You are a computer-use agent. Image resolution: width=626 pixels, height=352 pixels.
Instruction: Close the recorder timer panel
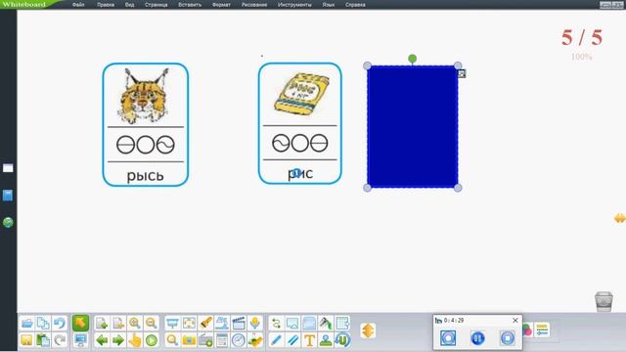tap(515, 320)
